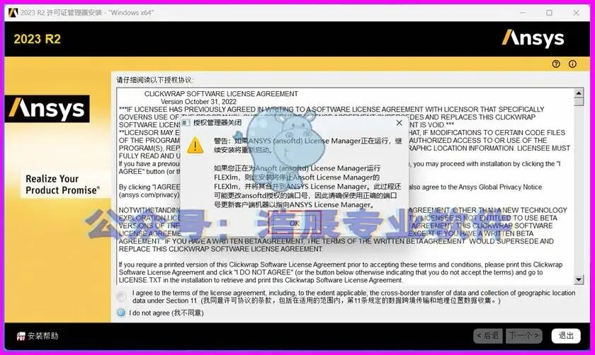The width and height of the screenshot is (595, 355).
Task: Click the license agreement scrollbar thumb
Action: [578, 102]
